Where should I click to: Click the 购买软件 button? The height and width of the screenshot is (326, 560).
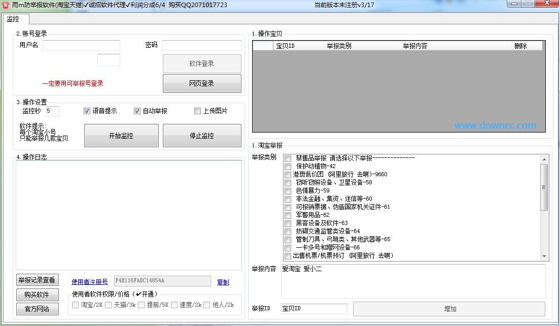coord(37,295)
